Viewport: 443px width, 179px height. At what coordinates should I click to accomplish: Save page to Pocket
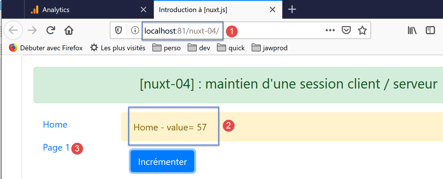346,30
